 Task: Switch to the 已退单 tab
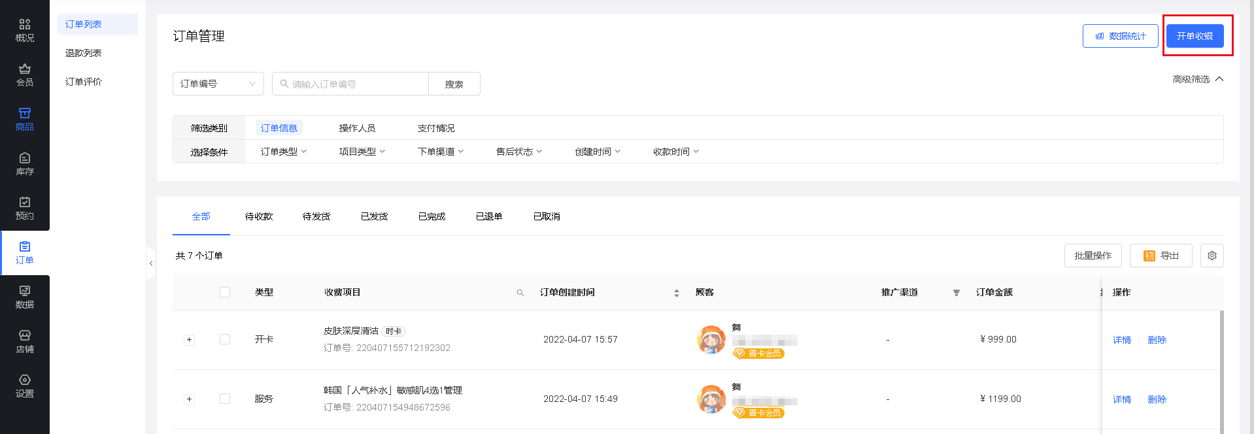(489, 216)
